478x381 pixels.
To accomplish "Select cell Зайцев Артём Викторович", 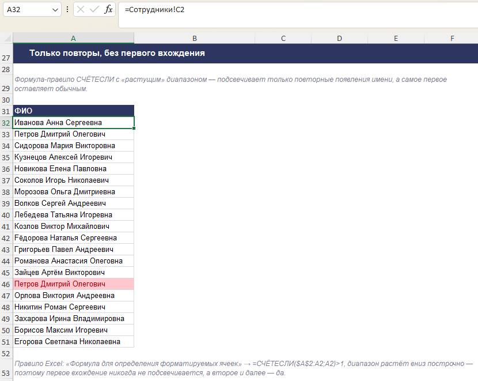I will coord(74,273).
